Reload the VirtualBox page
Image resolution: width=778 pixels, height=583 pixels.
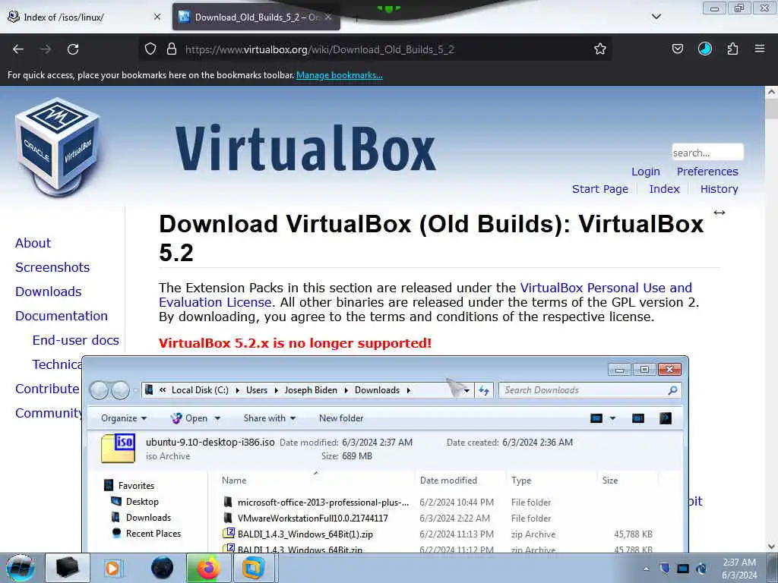click(73, 49)
